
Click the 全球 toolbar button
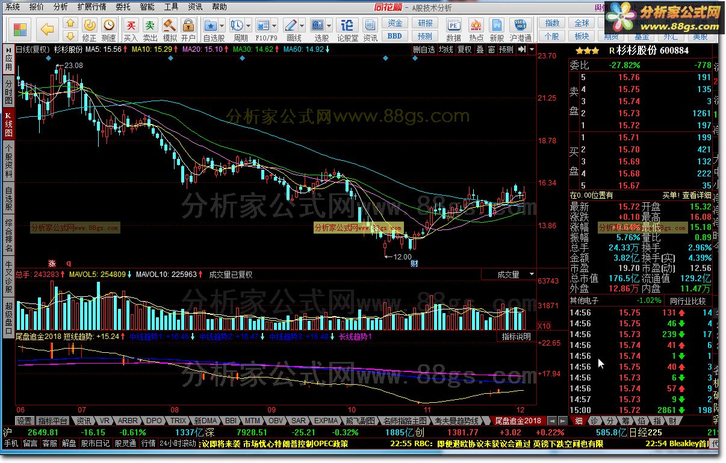click(582, 23)
